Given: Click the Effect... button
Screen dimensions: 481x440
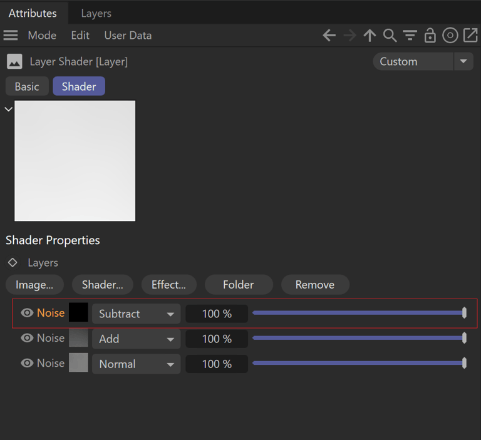Looking at the screenshot, I should (168, 285).
